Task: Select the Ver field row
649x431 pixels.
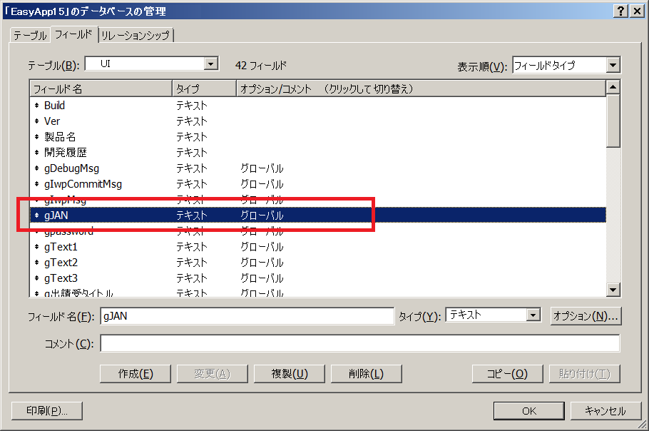Action: coord(318,121)
